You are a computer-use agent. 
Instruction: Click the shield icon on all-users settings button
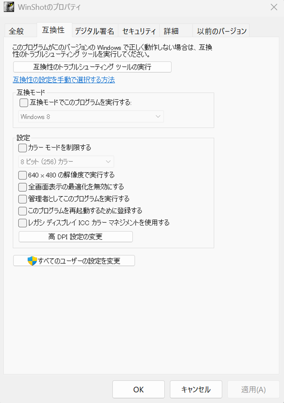(x=32, y=261)
